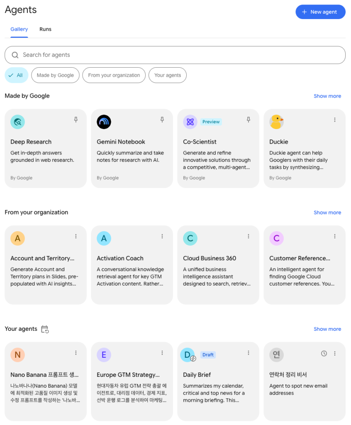Image resolution: width=351 pixels, height=425 pixels.
Task: Open Account and Territory card options menu
Action: [76, 236]
